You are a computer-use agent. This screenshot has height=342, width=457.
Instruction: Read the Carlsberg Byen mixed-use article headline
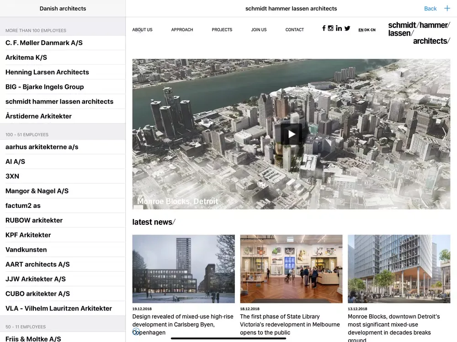point(183,325)
